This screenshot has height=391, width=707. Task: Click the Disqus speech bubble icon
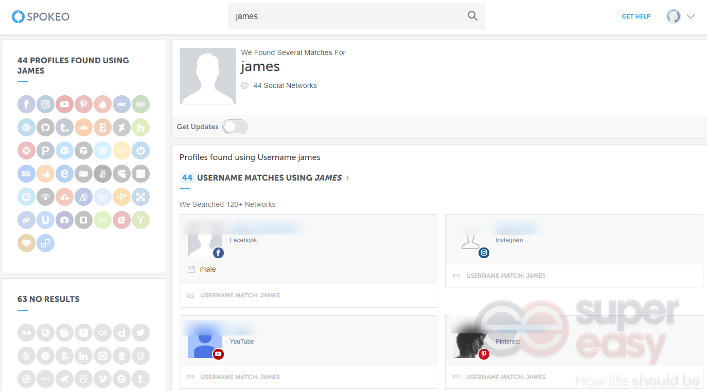click(x=64, y=151)
